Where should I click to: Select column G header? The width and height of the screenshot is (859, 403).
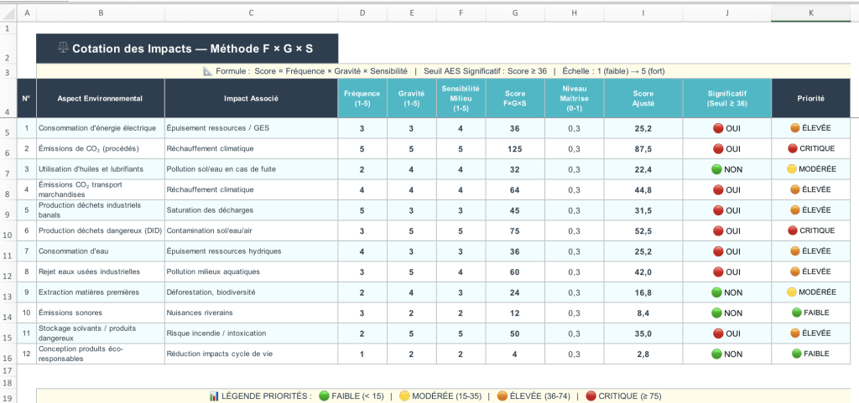click(515, 13)
